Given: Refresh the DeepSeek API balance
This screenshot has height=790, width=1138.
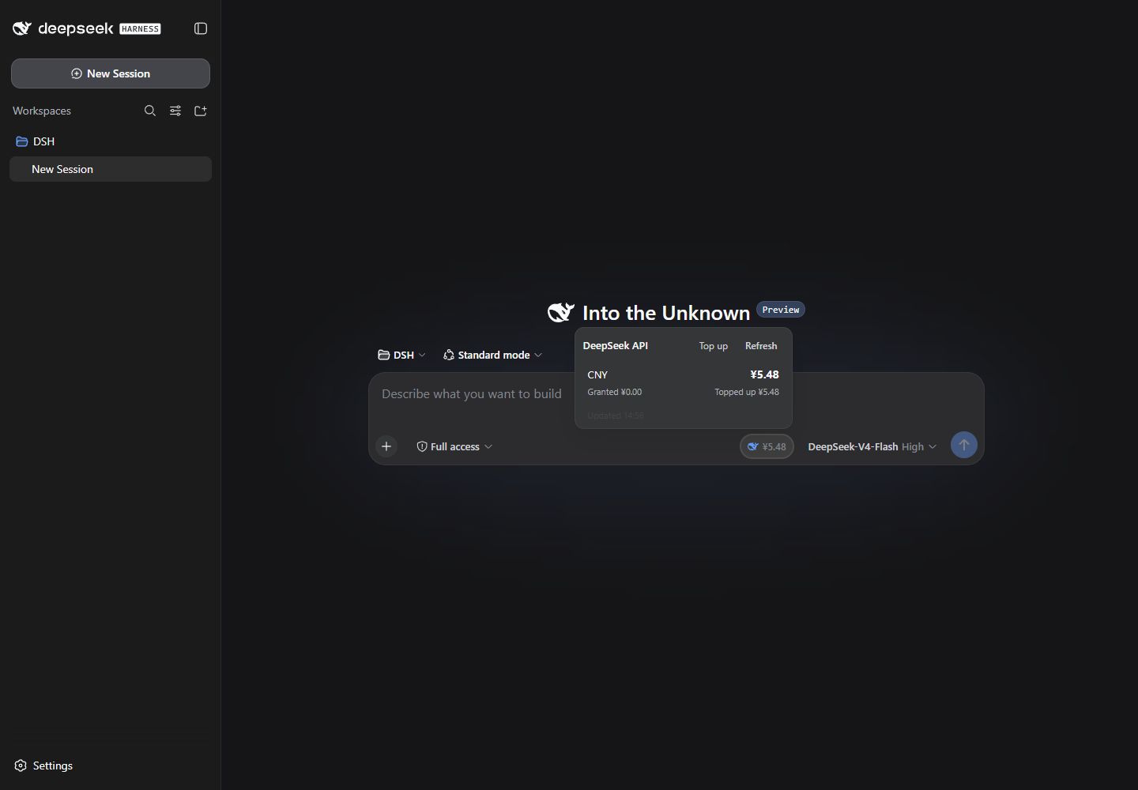Looking at the screenshot, I should (761, 346).
